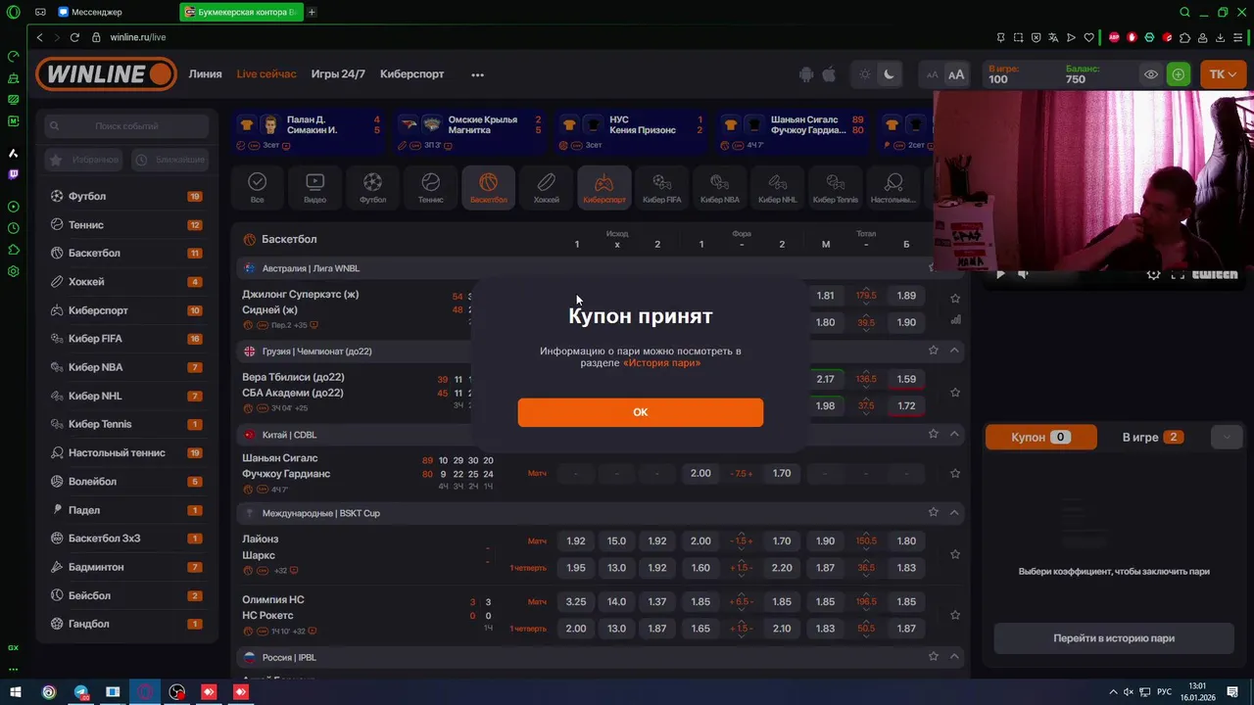This screenshot has height=705, width=1254.
Task: Collapse the Китай CDBL league section
Action: (954, 435)
